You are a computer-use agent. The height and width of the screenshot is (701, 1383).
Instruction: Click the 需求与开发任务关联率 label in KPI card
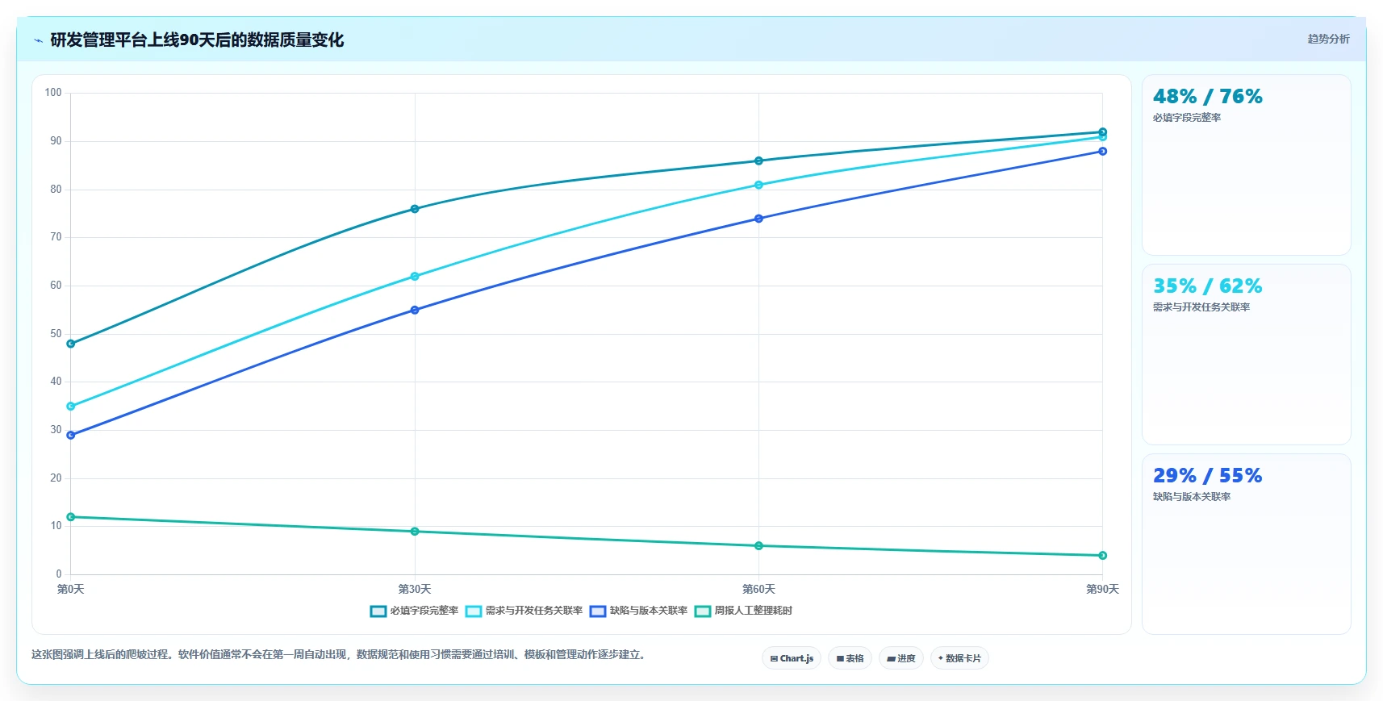click(1201, 307)
